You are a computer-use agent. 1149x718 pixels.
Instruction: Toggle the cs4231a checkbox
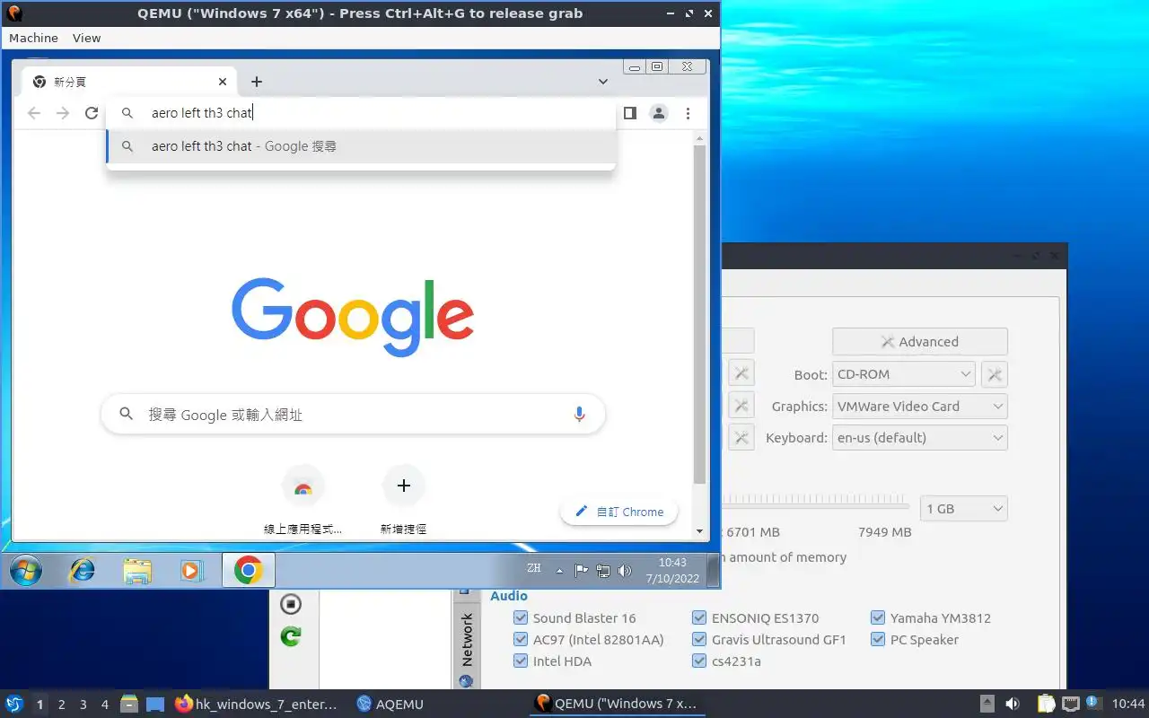coord(699,661)
